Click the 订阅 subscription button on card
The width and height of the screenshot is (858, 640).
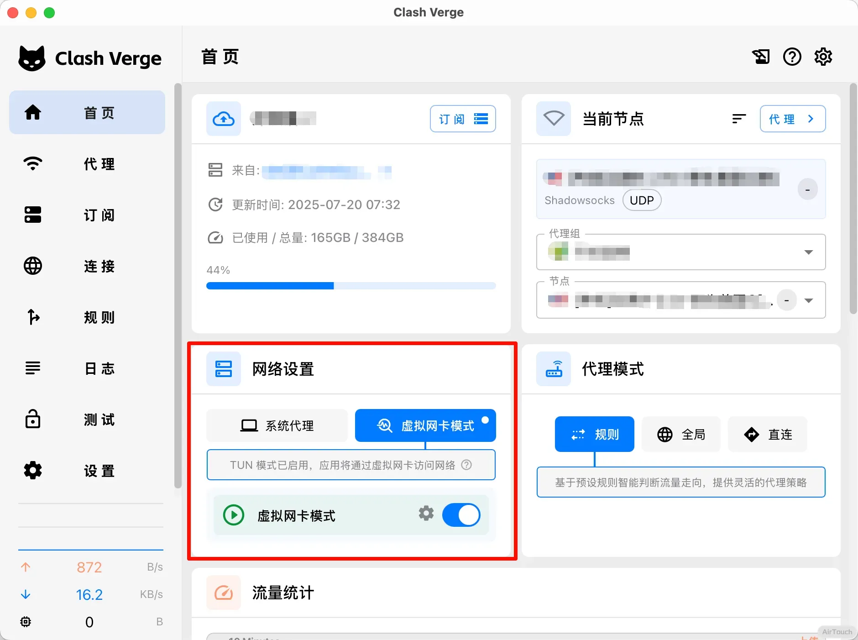coord(463,119)
